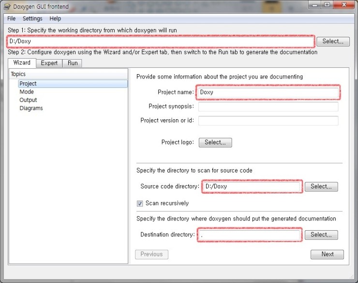Image resolution: width=358 pixels, height=283 pixels.
Task: Click the Project version or id field
Action: 268,121
